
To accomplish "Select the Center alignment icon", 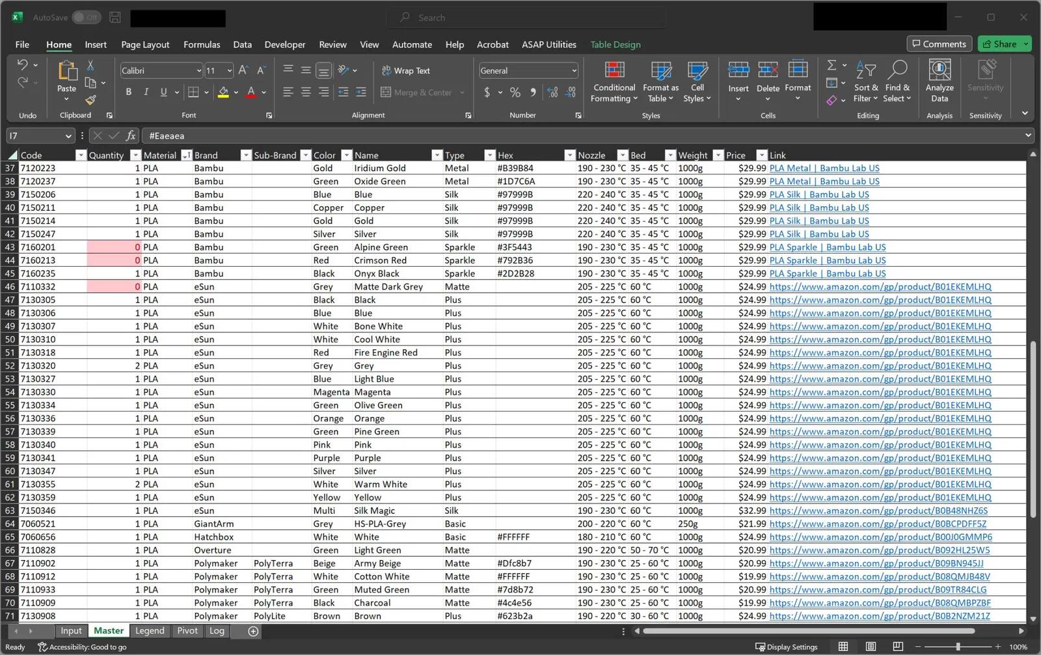I will pos(306,92).
